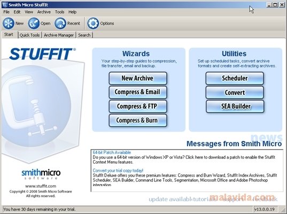Switch to the Search tab
Image resolution: width=287 pixels, height=214 pixels.
point(84,35)
